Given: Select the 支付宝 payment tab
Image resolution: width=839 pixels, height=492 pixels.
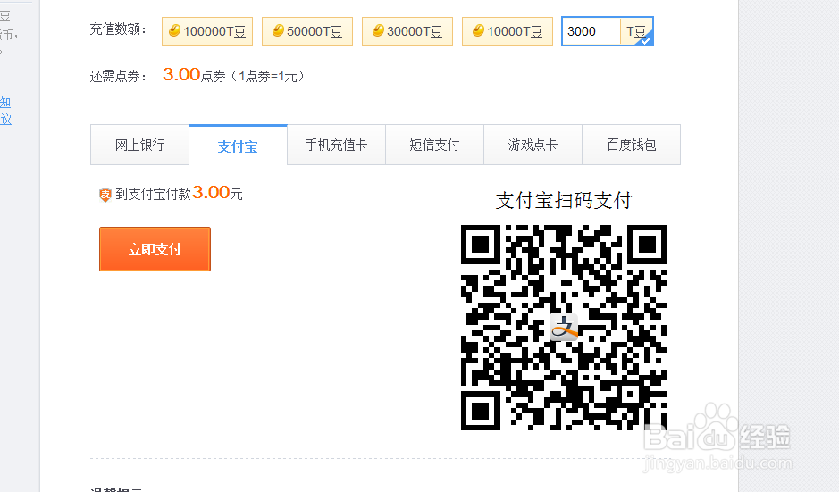Looking at the screenshot, I should tap(238, 146).
